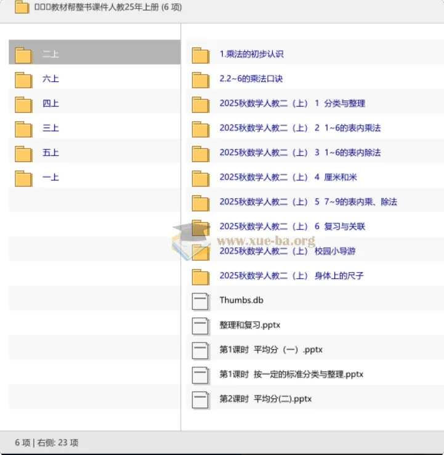Click file icon of 按一定的标准分类与整理.pptx
Viewport: 444px width, 455px height.
200,376
